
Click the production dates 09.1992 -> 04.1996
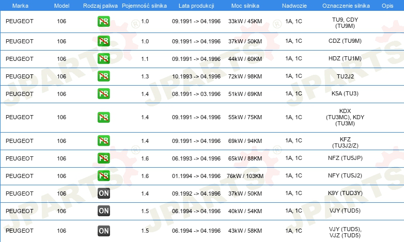[196, 193]
